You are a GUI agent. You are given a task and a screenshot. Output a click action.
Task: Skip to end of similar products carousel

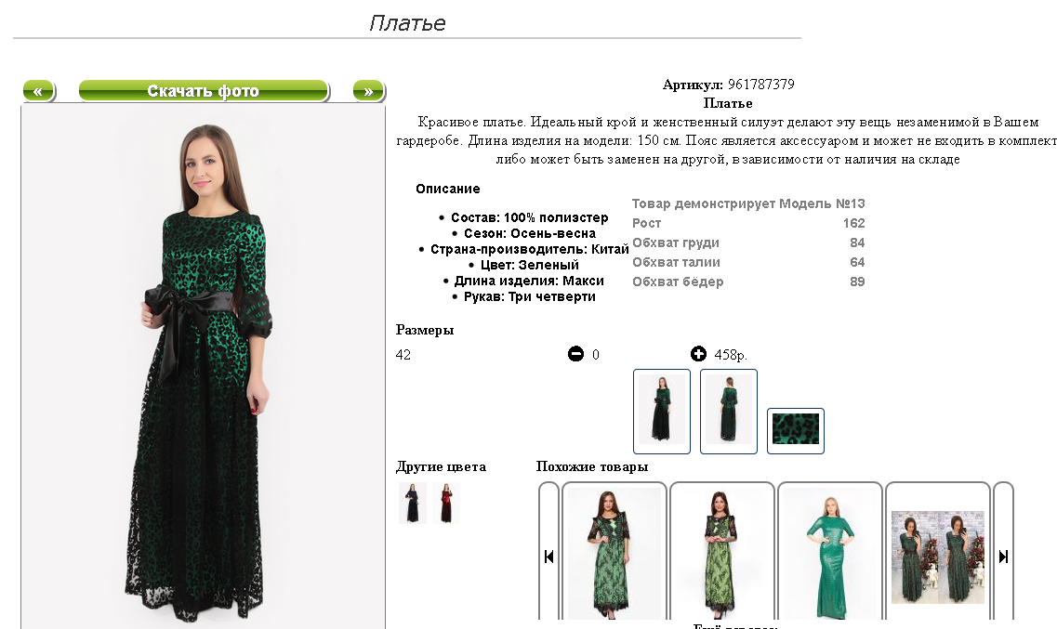(x=1003, y=557)
